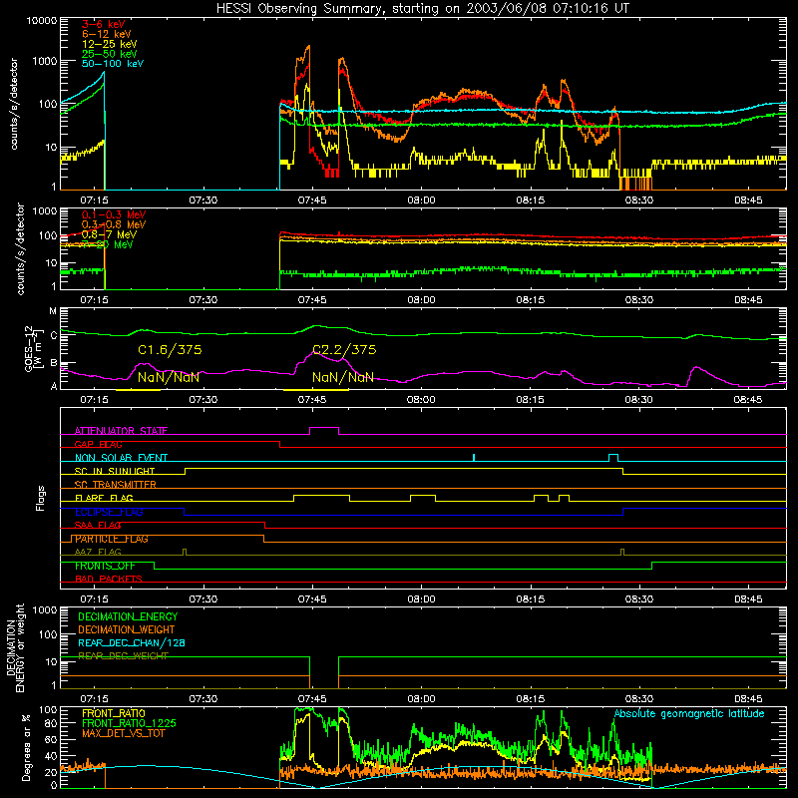
Task: Click the BAD_PACKETS flag label
Action: point(109,579)
